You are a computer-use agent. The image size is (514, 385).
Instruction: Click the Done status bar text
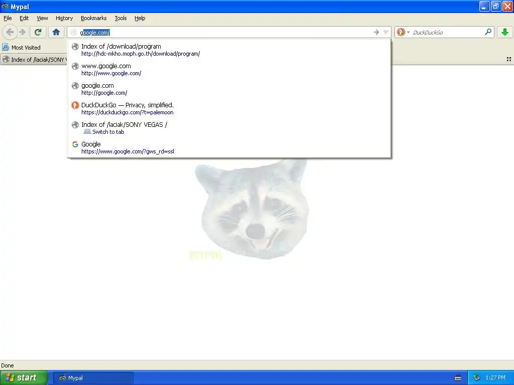[7, 365]
